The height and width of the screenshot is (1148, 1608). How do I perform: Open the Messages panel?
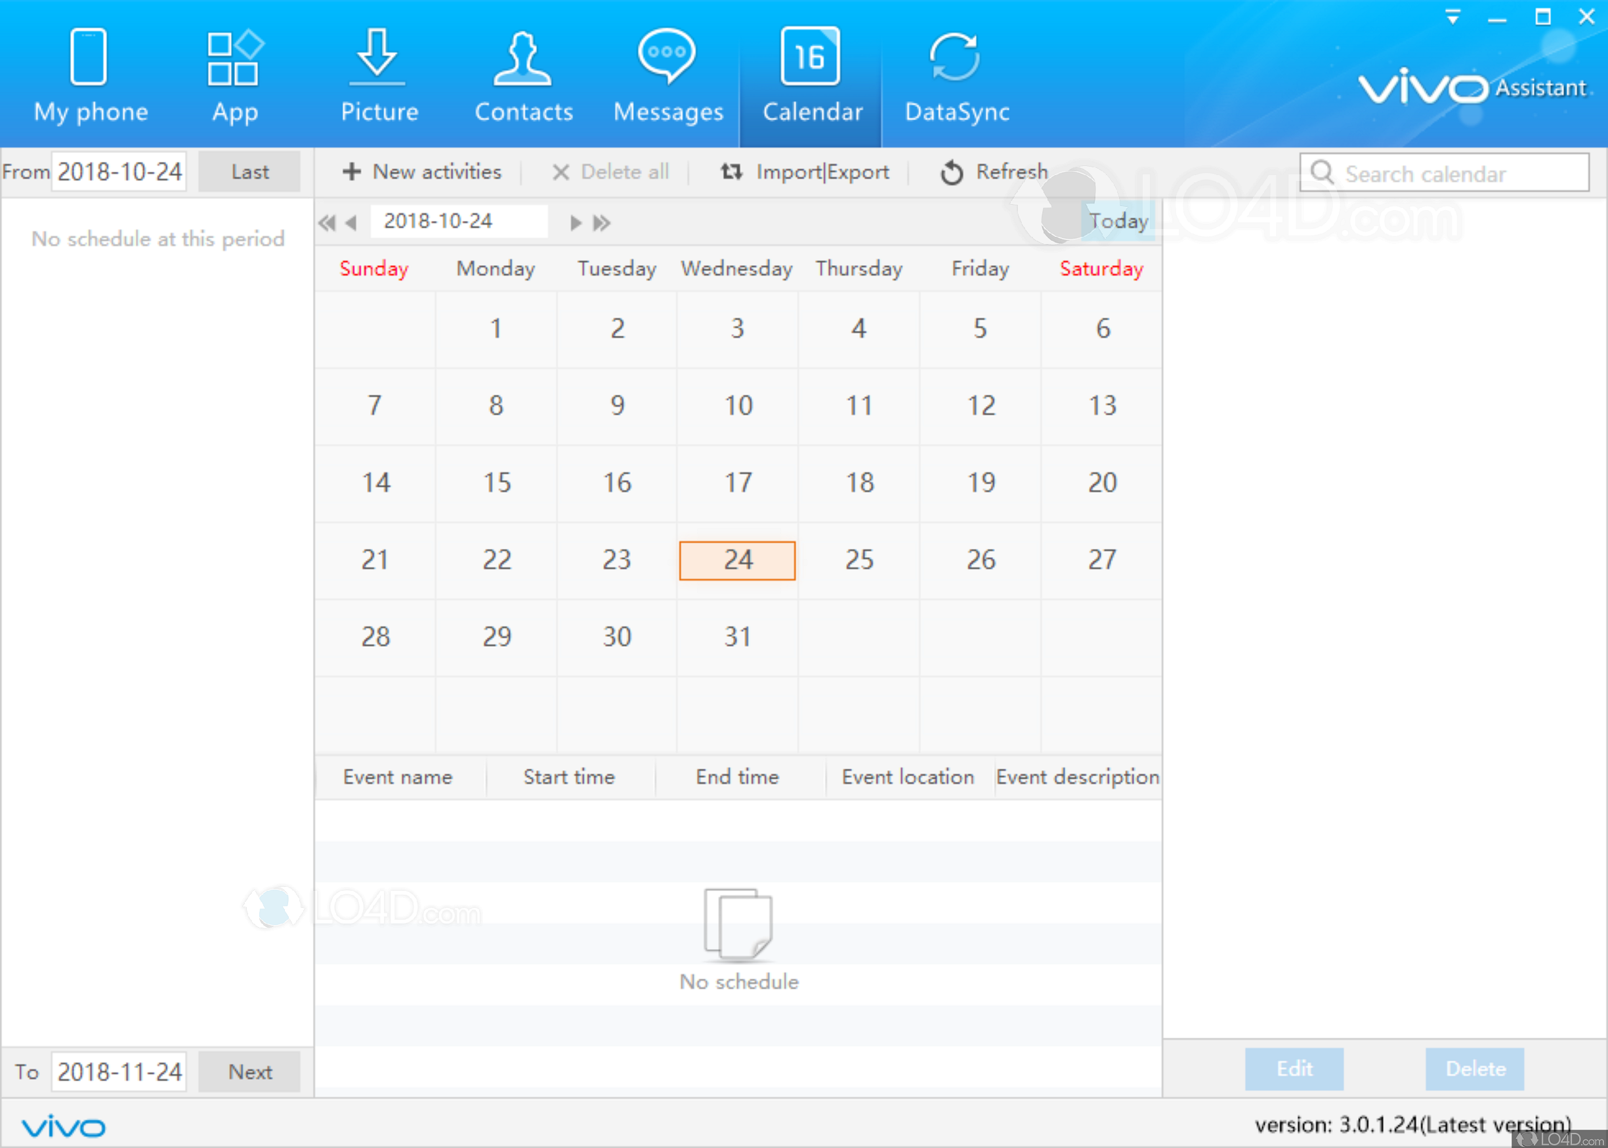pos(667,74)
